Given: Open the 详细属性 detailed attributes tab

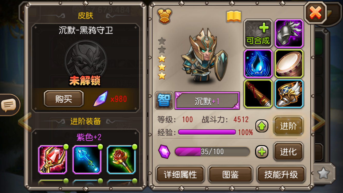Looking at the screenshot, I should [180, 175].
